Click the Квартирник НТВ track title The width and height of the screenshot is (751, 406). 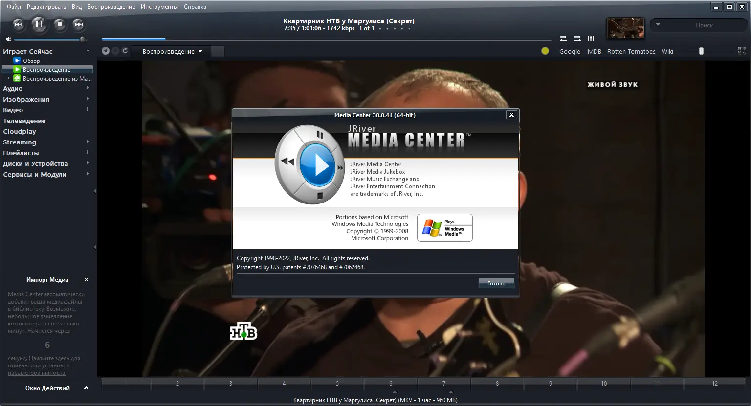point(349,21)
